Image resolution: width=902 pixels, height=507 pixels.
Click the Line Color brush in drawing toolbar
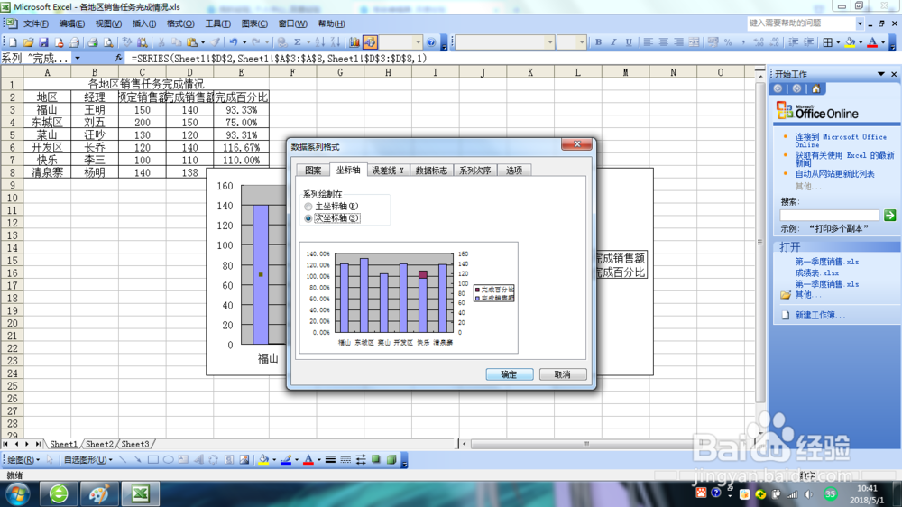tap(286, 460)
